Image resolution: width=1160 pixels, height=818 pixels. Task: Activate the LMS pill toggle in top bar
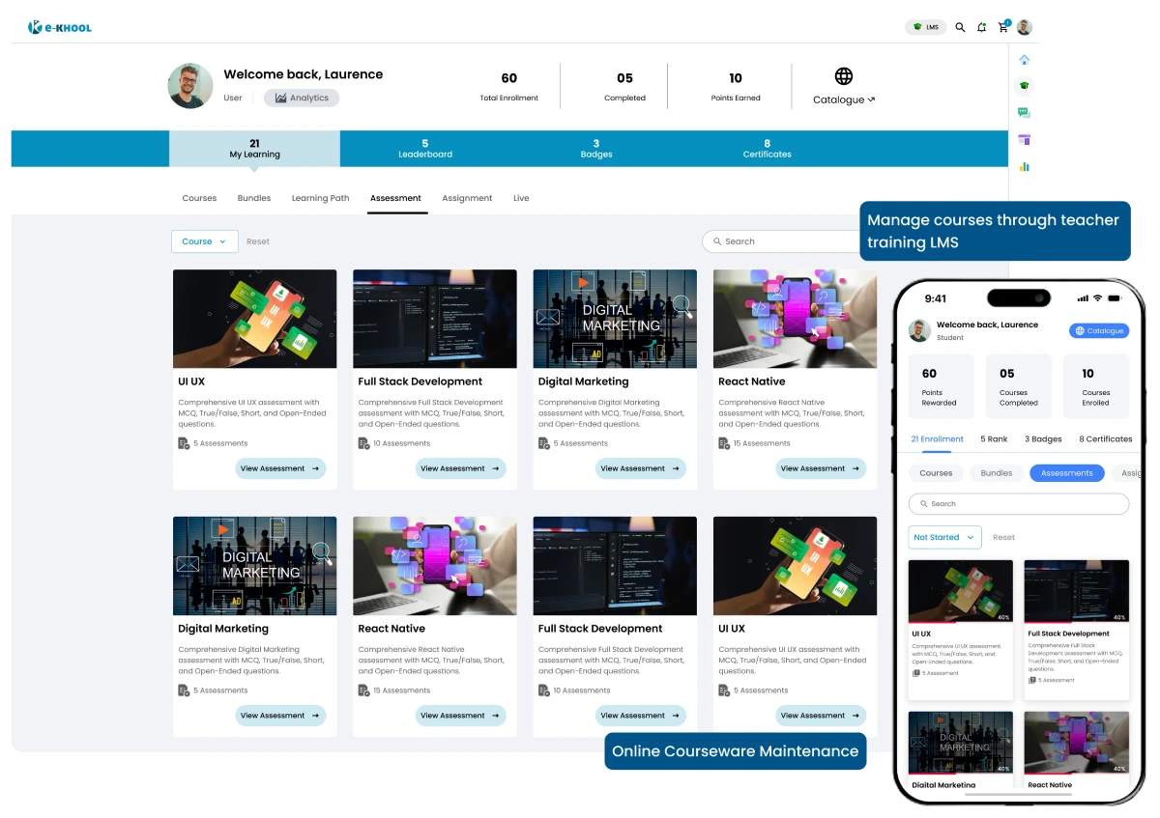pyautogui.click(x=924, y=27)
